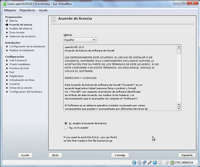Viewport: 200px width, 167px height.
Task: Click the hard disk activity status icon
Action: (x=134, y=162)
